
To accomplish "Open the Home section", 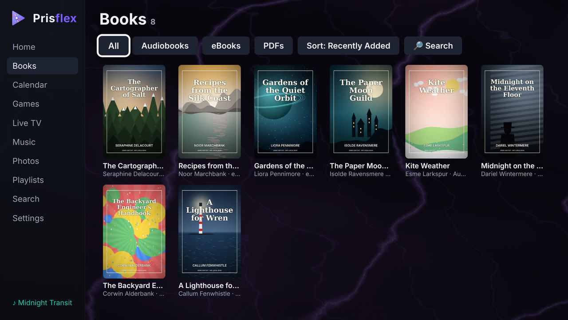I will (x=42, y=47).
